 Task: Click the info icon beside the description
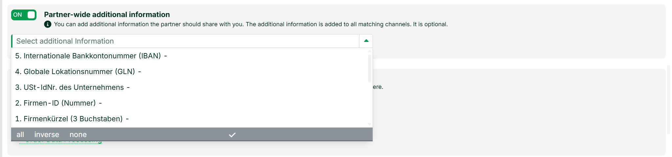pyautogui.click(x=48, y=24)
